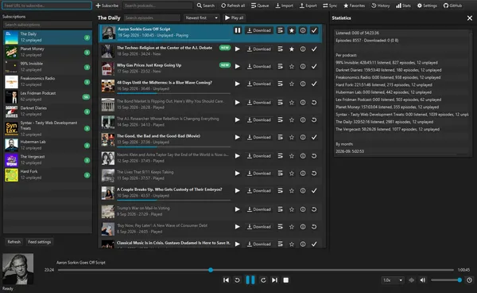This screenshot has width=477, height=293.
Task: Mark 48 Days Until the Midterms as played
Action: 314,84
